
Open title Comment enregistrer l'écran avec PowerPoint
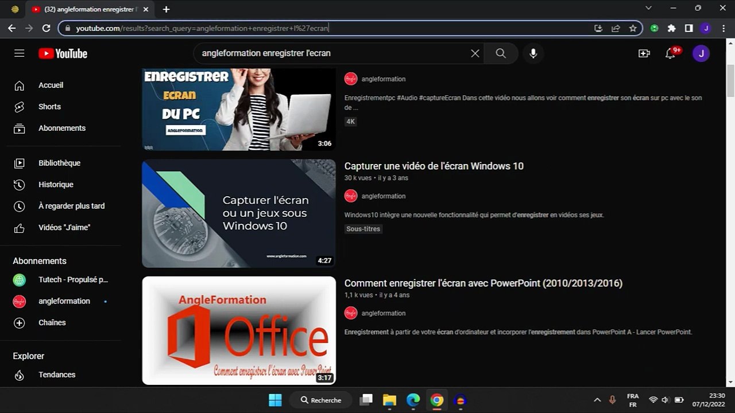[483, 283]
